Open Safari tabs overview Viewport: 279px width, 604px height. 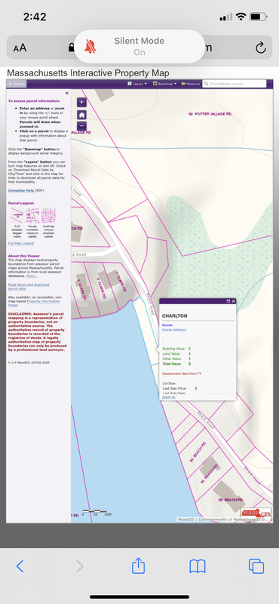256,566
